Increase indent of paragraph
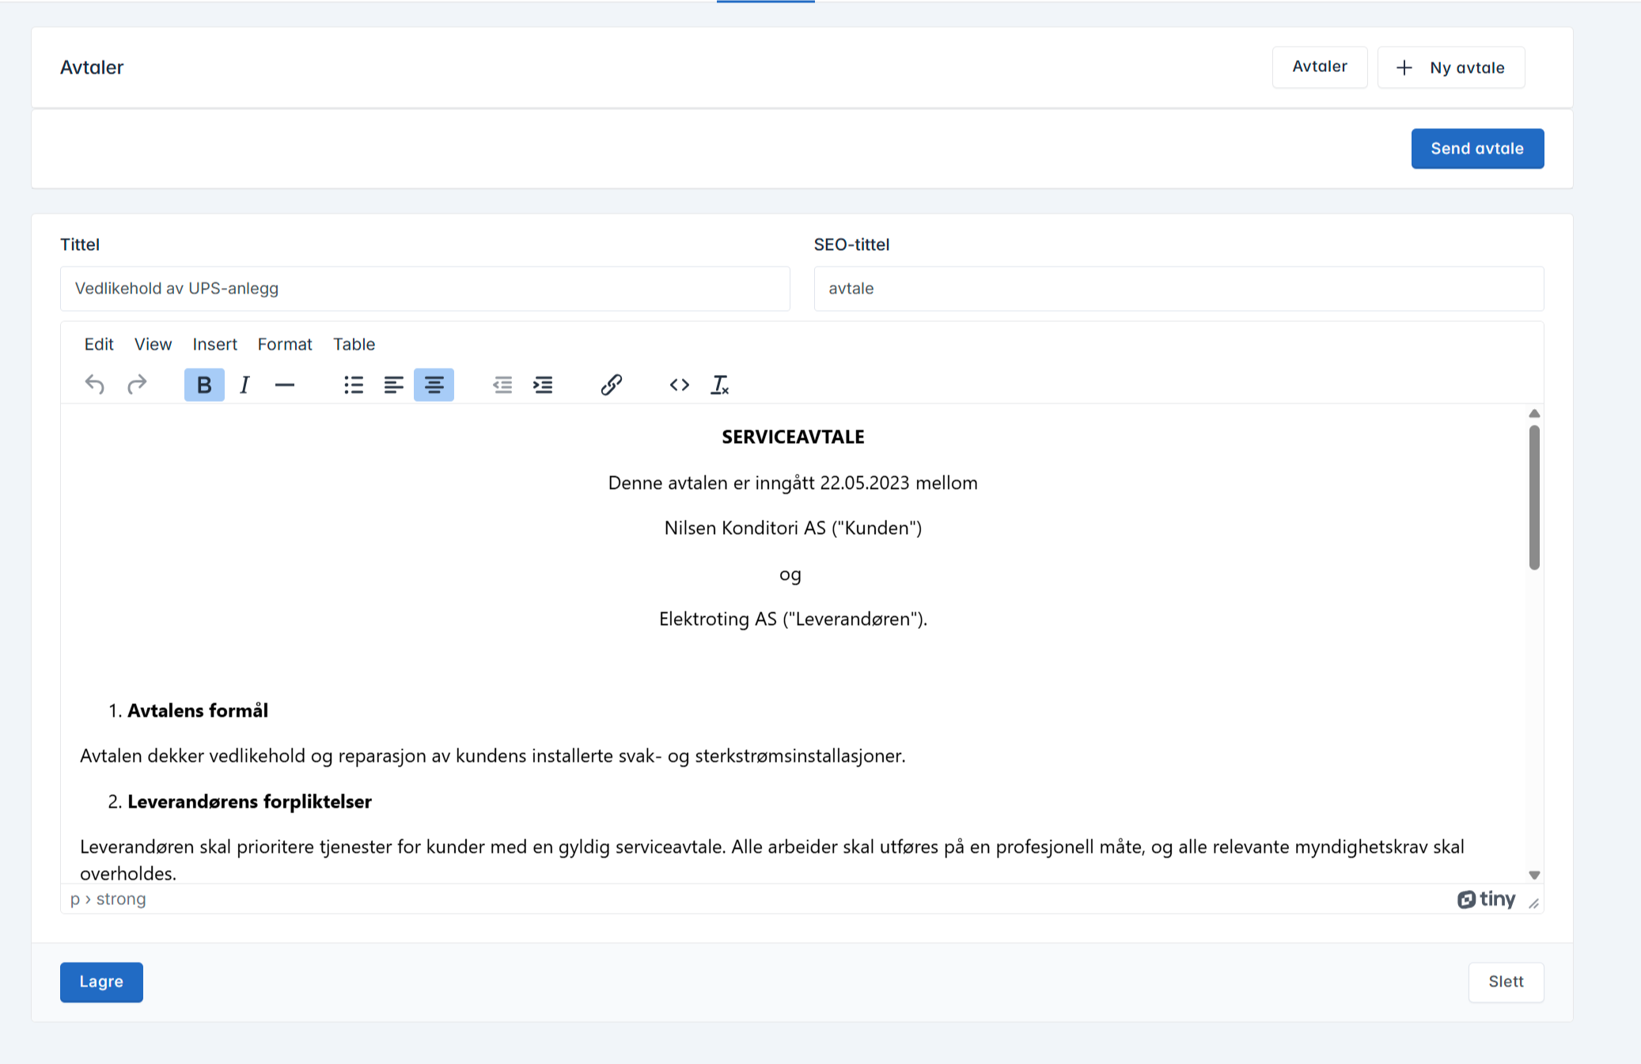Image resolution: width=1641 pixels, height=1064 pixels. click(x=543, y=384)
